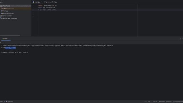Change line separator CRLF in status bar

150,102
